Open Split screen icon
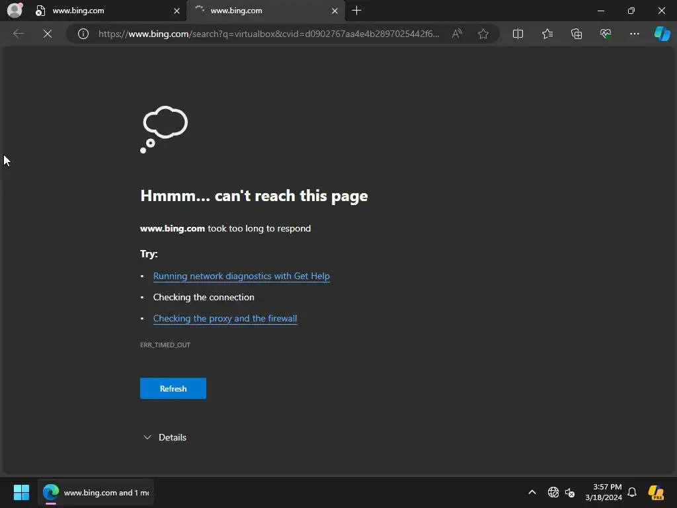 (x=518, y=34)
